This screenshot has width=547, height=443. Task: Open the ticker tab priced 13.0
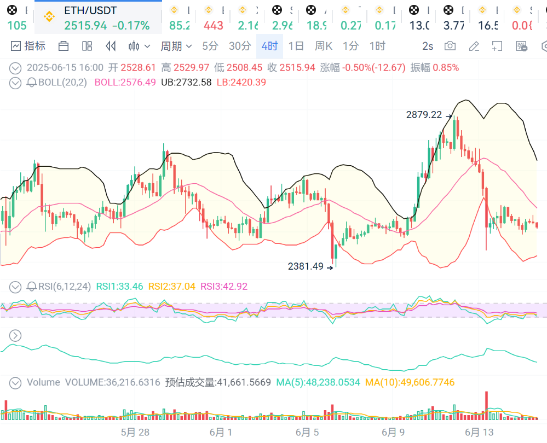419,18
